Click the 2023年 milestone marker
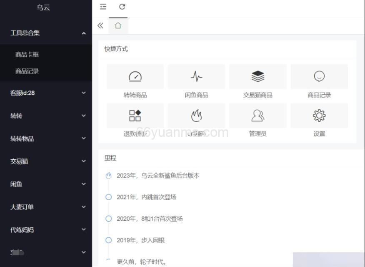Screen dimensions: 365x267 [108, 176]
